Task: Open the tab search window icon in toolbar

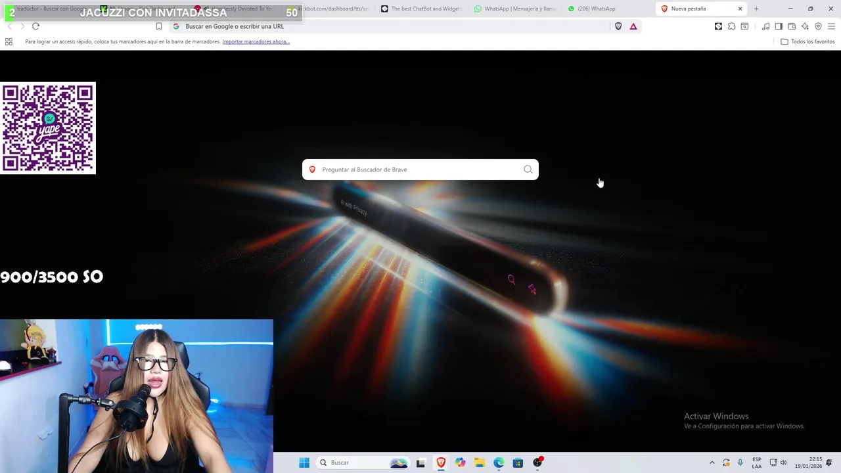Action: (x=744, y=26)
